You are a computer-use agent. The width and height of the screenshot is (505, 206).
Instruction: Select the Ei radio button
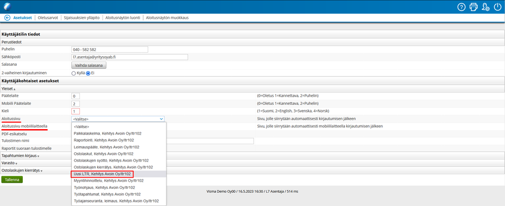click(x=88, y=73)
